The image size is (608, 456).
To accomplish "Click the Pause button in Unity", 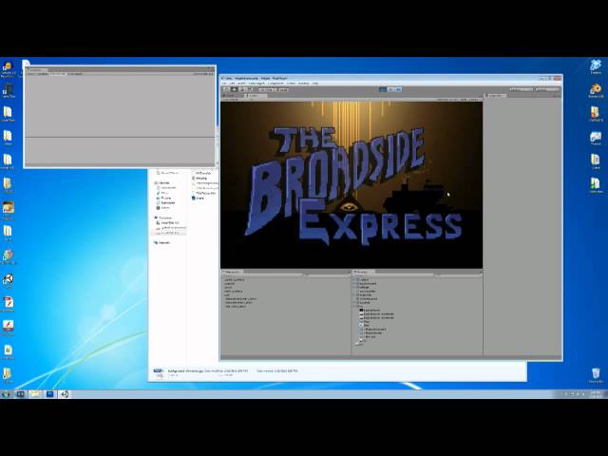I will tap(390, 89).
